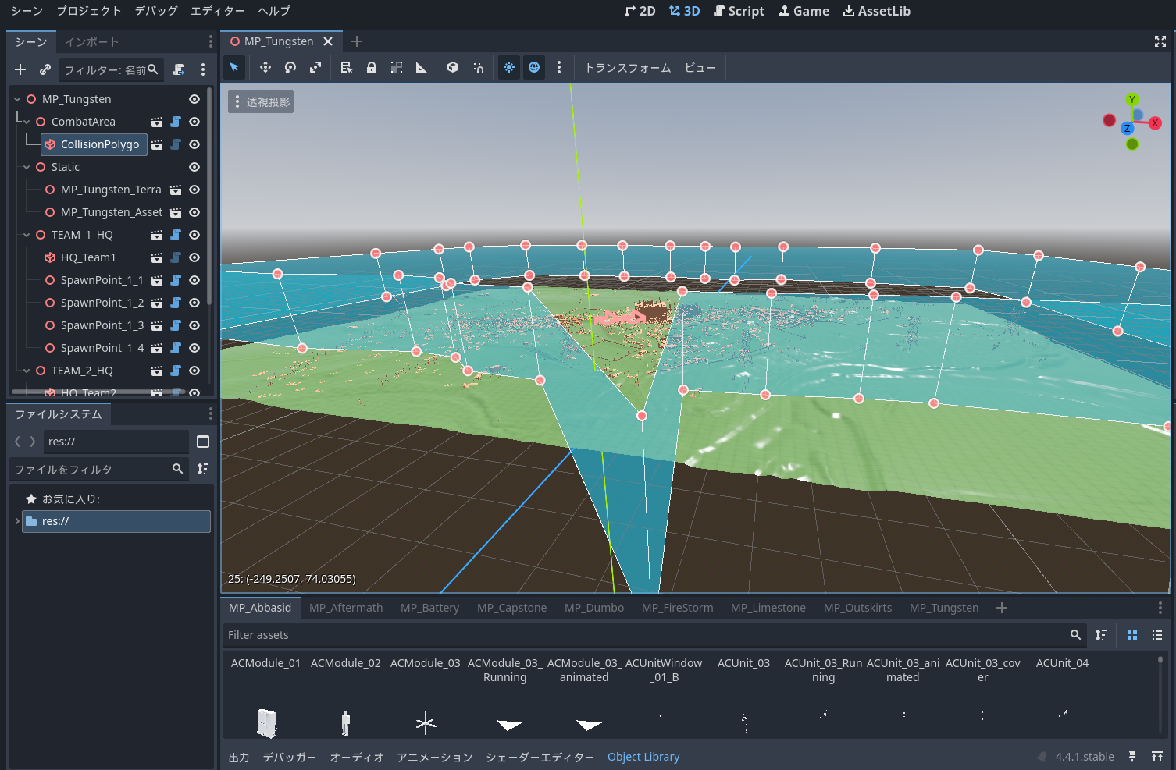
Task: Click the lock selected node icon
Action: tap(372, 68)
